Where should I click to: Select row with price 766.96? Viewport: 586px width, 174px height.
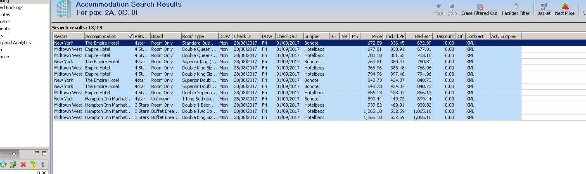tap(287, 68)
